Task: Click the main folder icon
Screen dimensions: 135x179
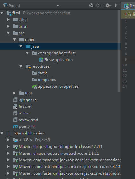Action: [x=22, y=40]
